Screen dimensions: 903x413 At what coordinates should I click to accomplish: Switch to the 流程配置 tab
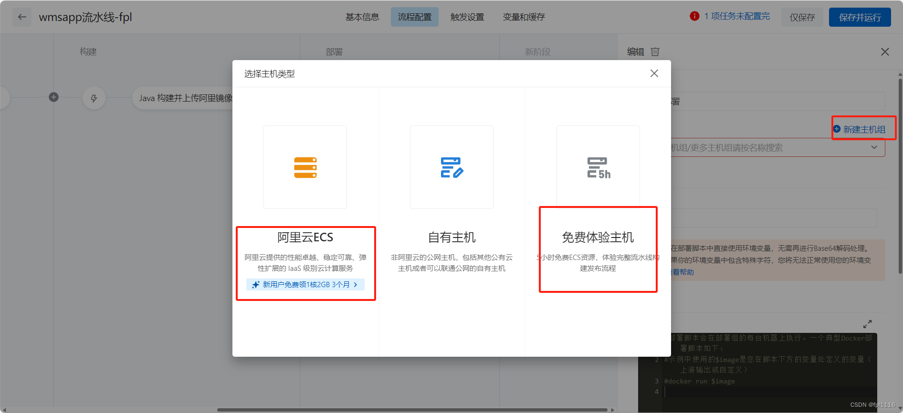click(x=414, y=17)
